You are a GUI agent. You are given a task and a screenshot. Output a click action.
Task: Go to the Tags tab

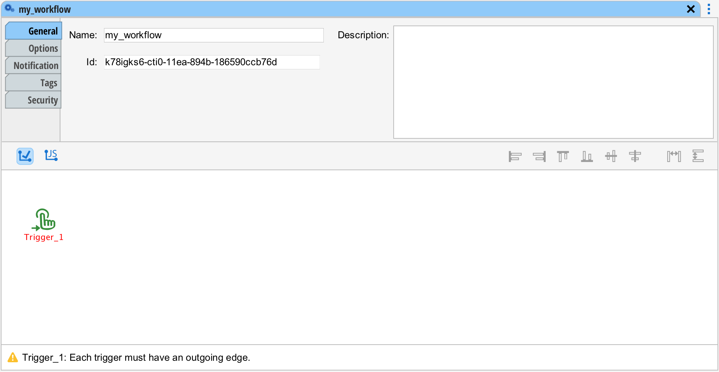pyautogui.click(x=34, y=83)
